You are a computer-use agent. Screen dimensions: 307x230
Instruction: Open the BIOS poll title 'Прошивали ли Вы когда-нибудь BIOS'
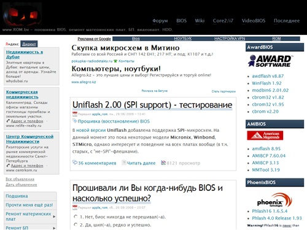click(147, 193)
